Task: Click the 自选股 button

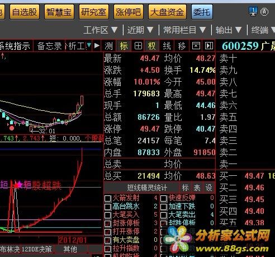Action: pos(25,12)
